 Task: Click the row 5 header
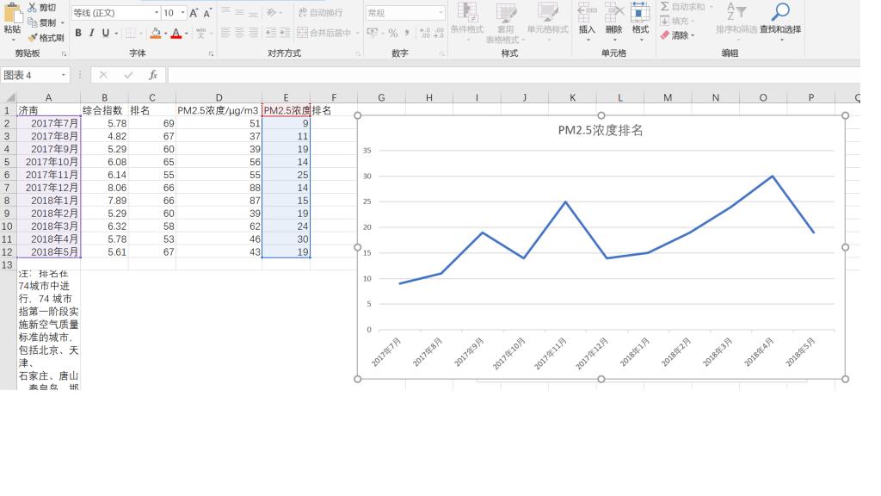(7, 162)
